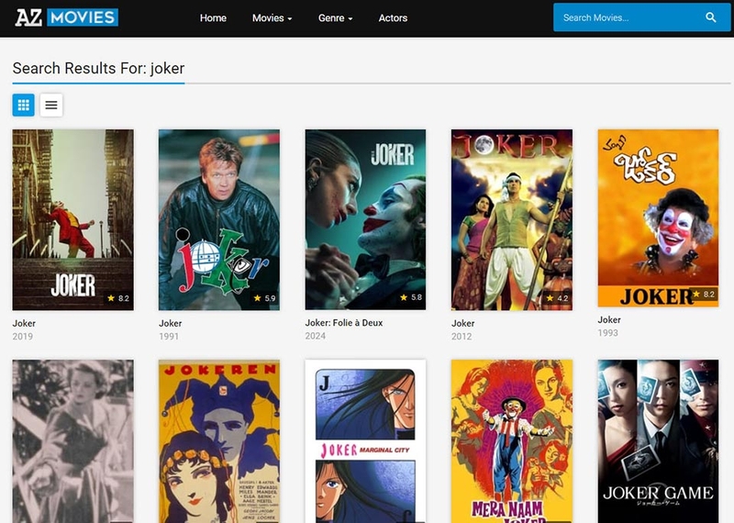Click the 5.9 star rating badge
Viewport: 734px width, 523px height.
(x=264, y=298)
